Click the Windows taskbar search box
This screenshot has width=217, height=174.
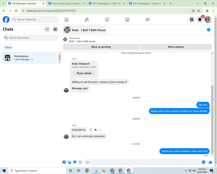37,171
